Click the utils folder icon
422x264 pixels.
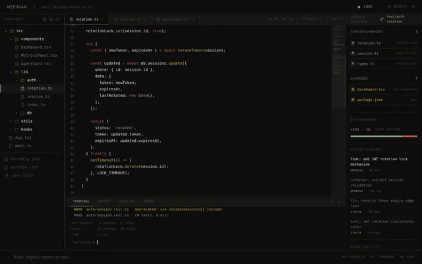(x=16, y=121)
